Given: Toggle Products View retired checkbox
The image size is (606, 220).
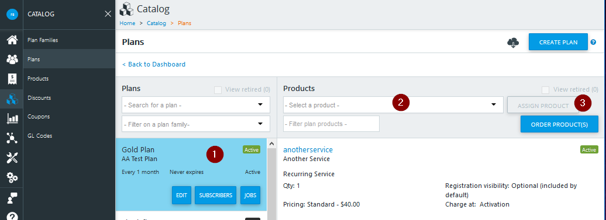Looking at the screenshot, I should (x=545, y=90).
